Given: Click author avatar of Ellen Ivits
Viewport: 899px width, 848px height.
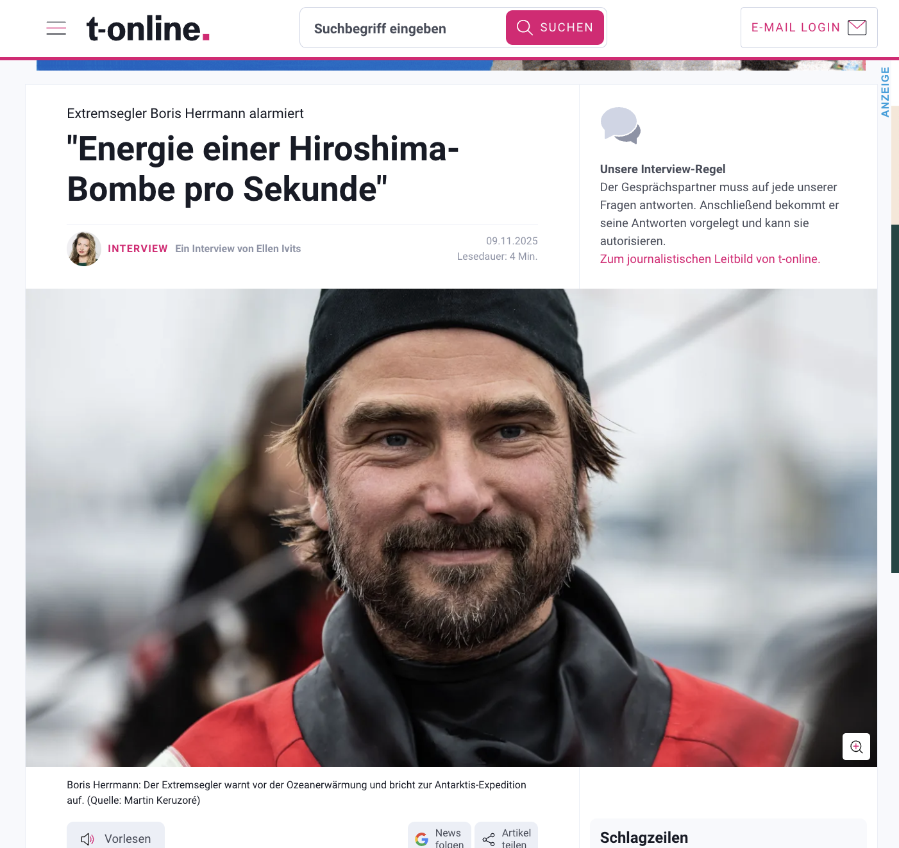Looking at the screenshot, I should (x=84, y=249).
